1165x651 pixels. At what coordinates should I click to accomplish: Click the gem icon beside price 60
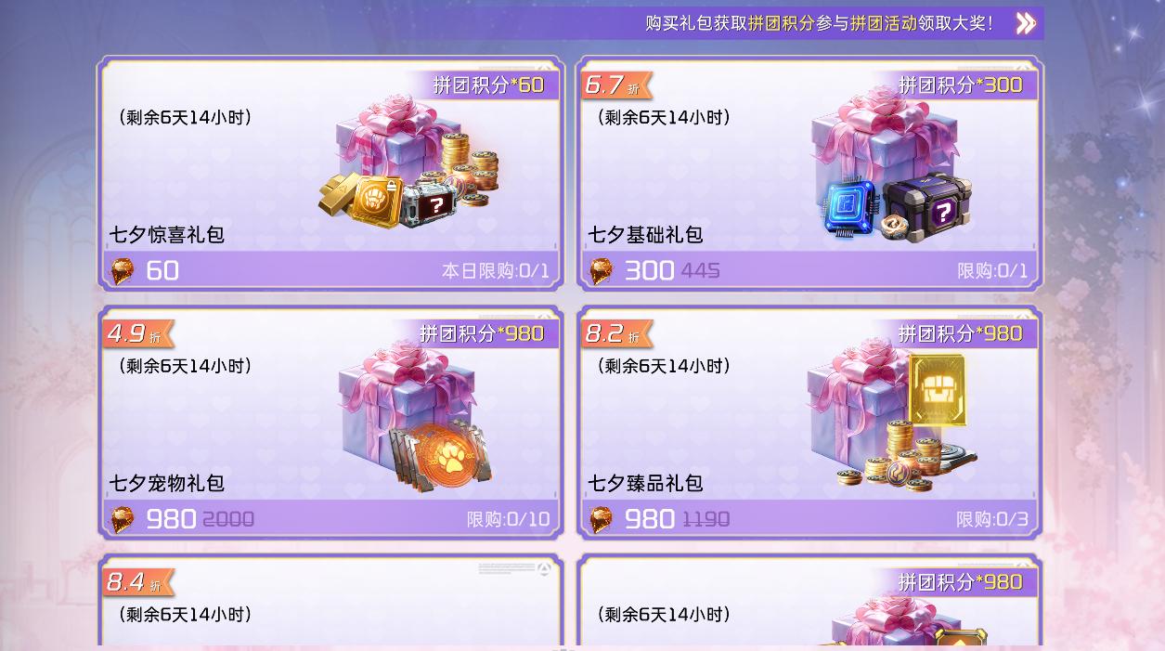click(x=122, y=271)
